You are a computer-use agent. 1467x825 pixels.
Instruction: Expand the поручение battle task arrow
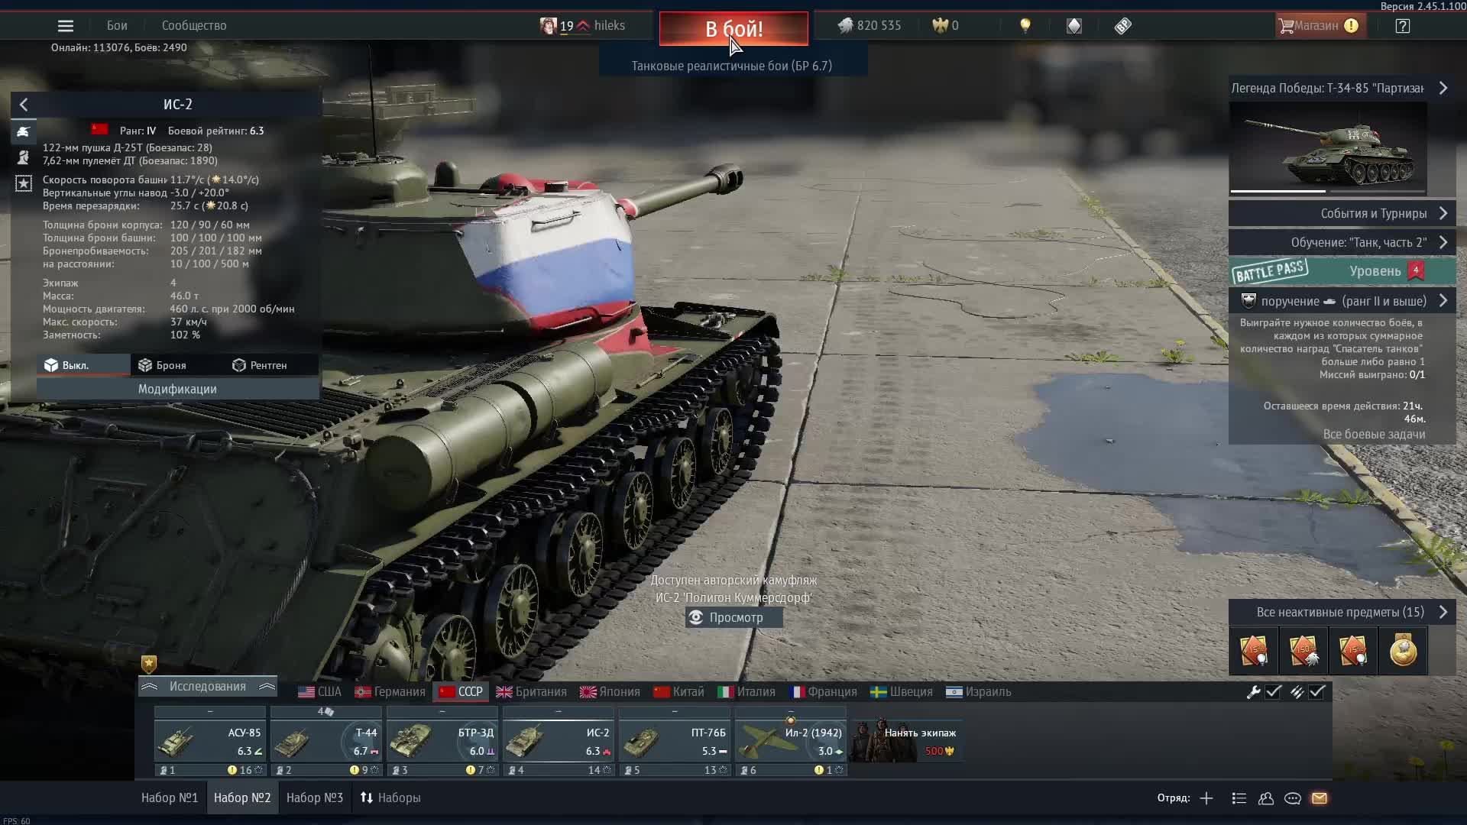pyautogui.click(x=1443, y=301)
